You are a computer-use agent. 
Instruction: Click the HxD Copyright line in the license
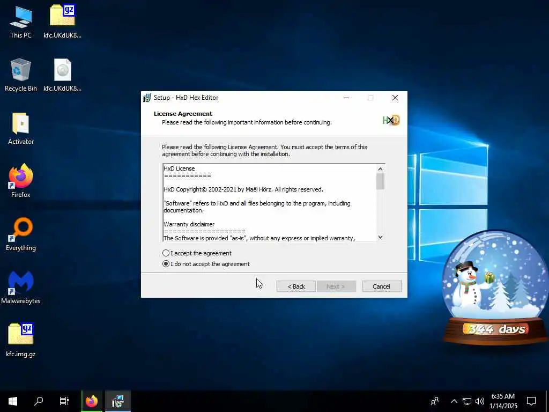(243, 189)
